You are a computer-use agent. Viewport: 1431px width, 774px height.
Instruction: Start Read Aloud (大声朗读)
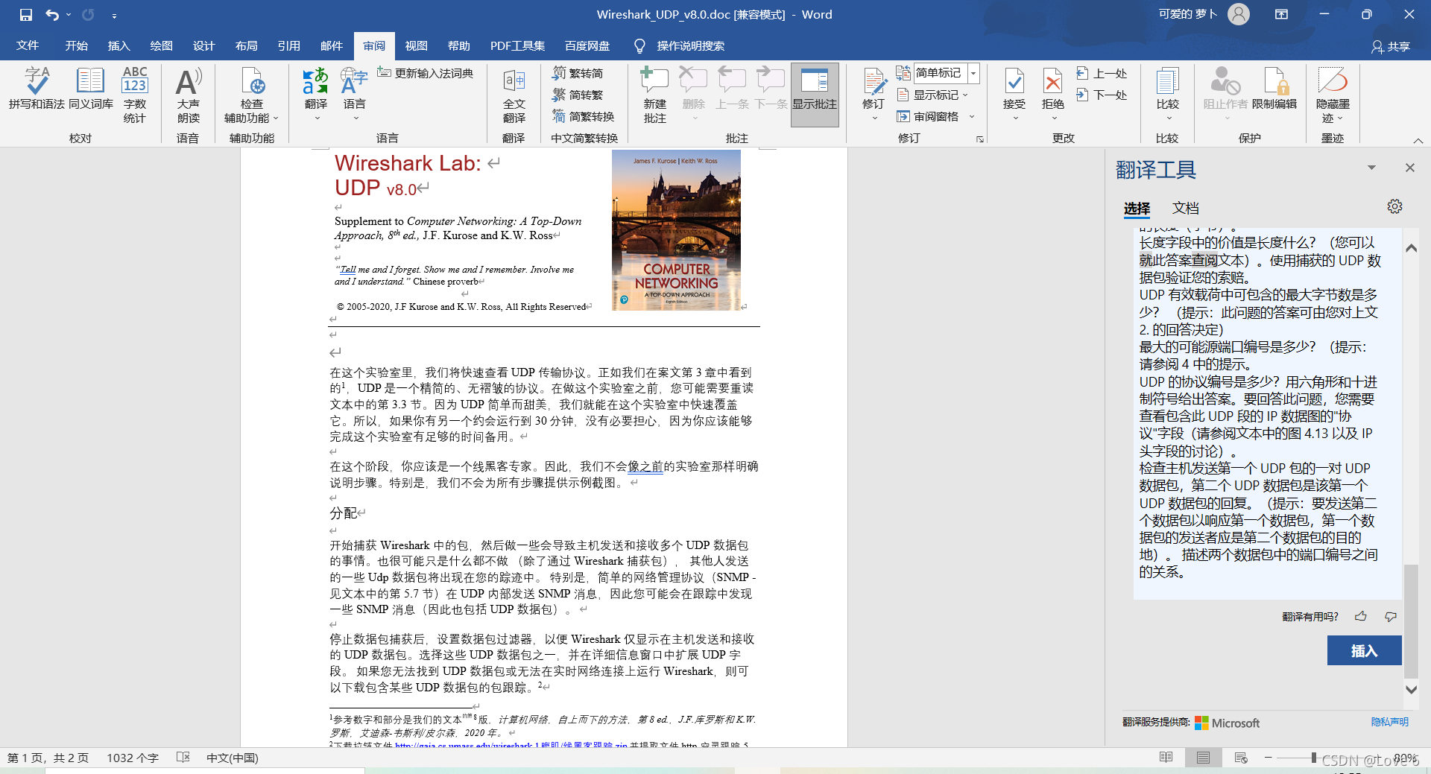(189, 94)
